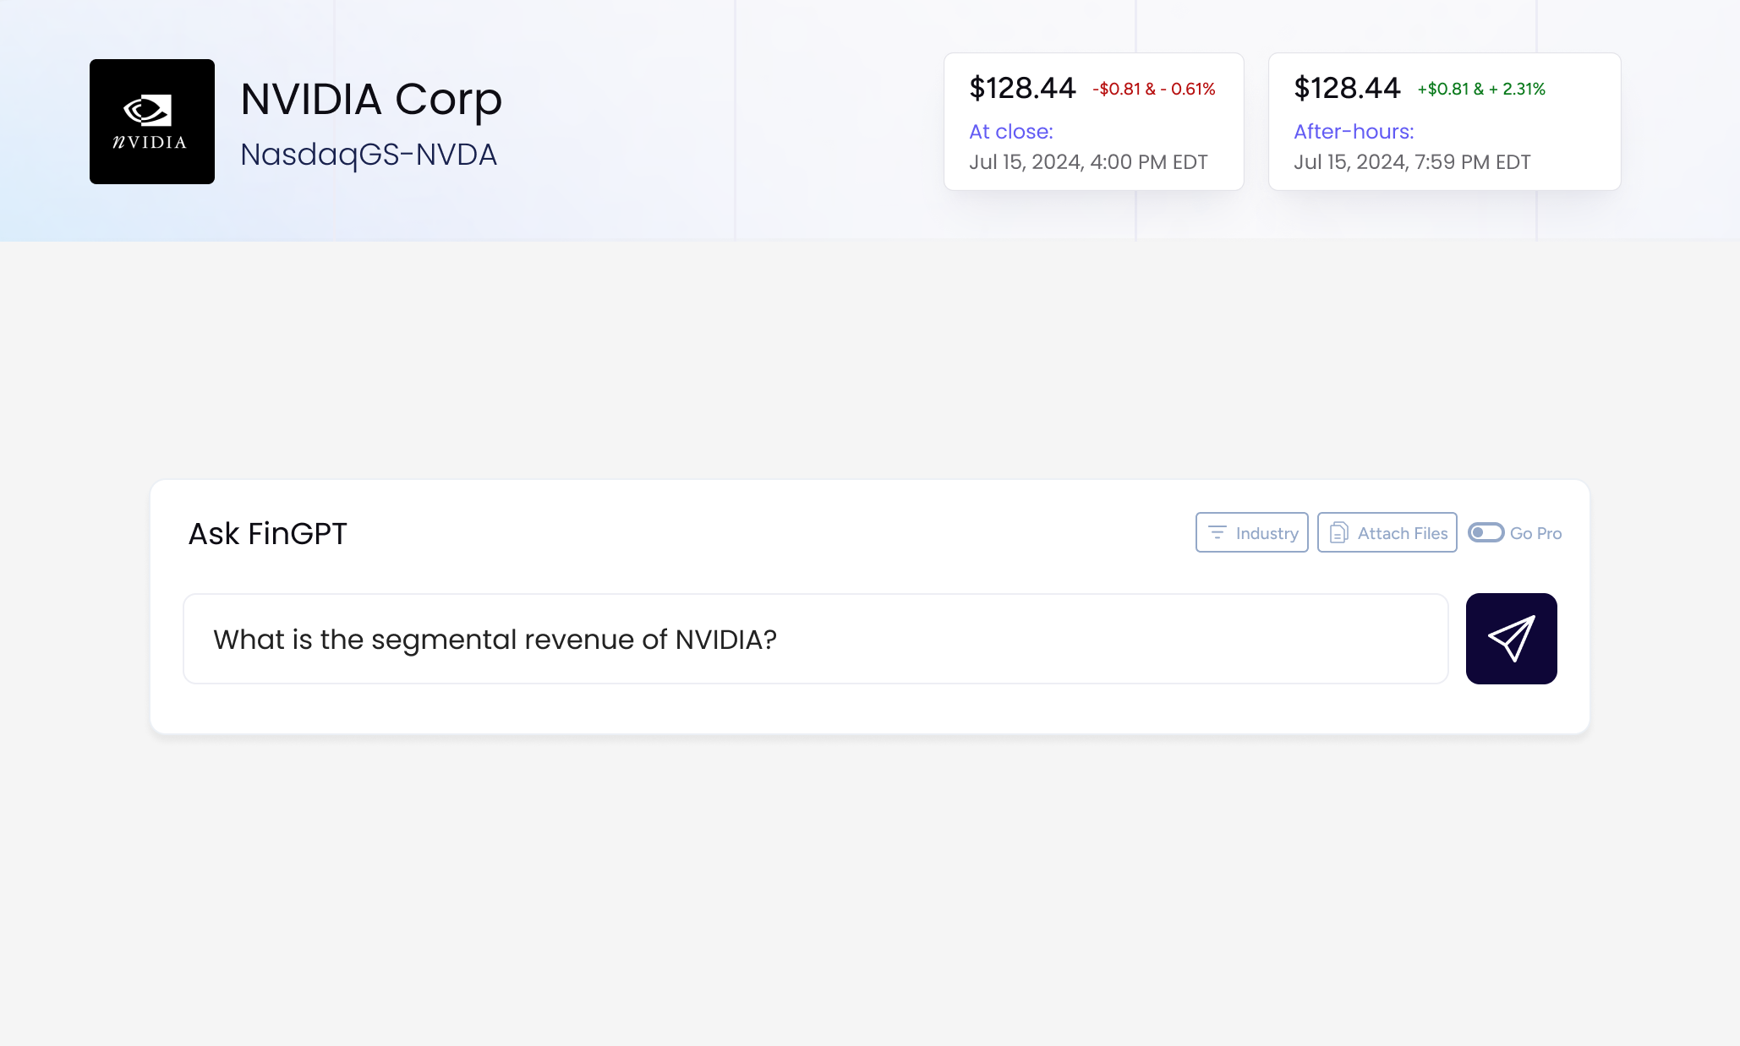1740x1046 pixels.
Task: Open the Industry filter
Action: pos(1251,532)
